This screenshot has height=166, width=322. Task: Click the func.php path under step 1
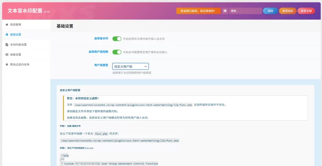click(120, 141)
